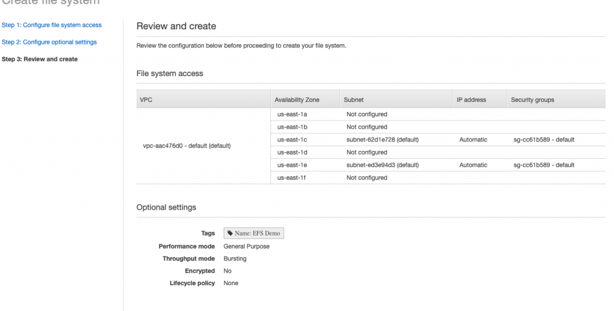The image size is (614, 311).
Task: Click the Security groups column header
Action: (x=532, y=99)
